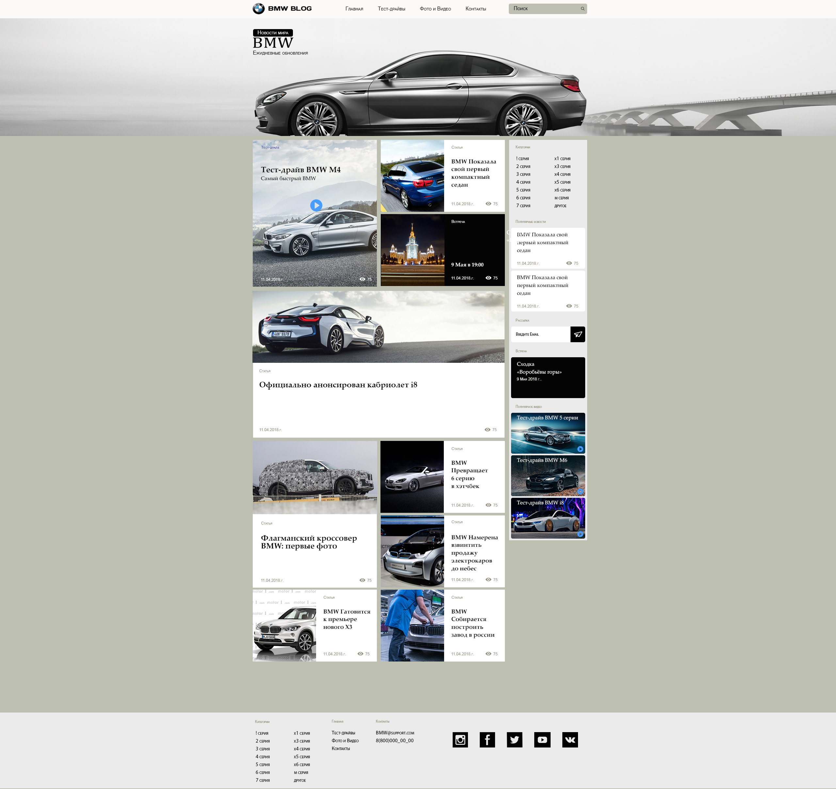Play the BMW M4 test-drive video

(316, 205)
